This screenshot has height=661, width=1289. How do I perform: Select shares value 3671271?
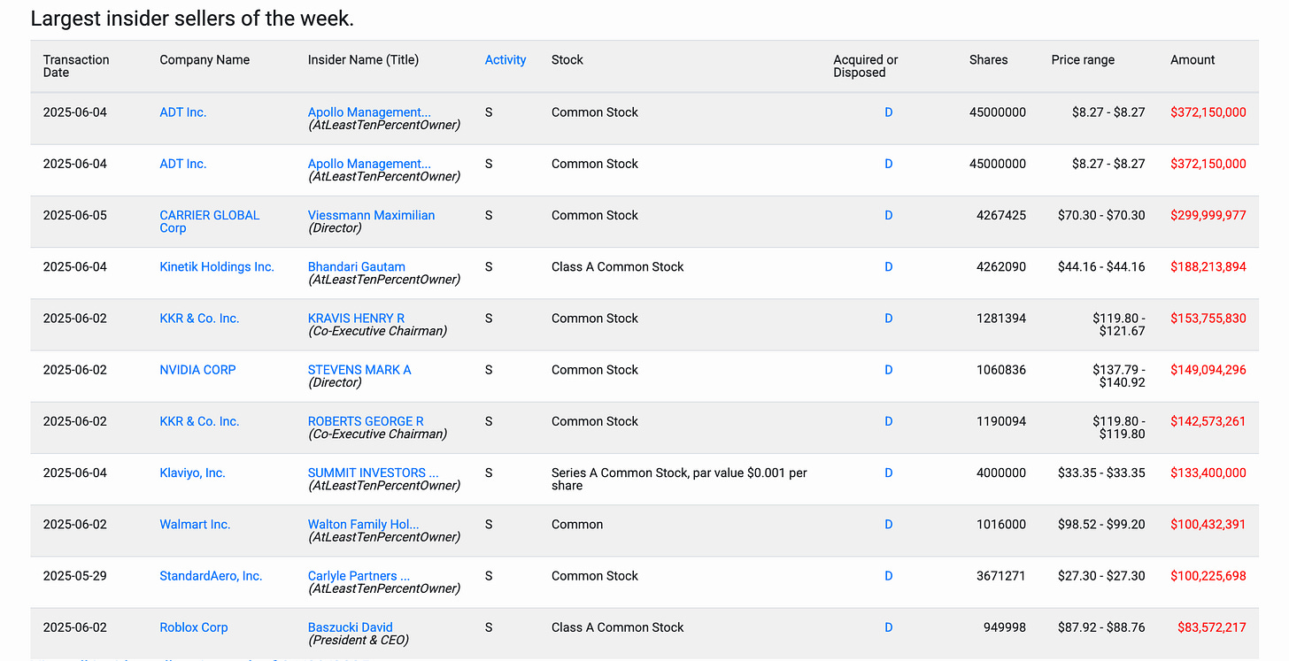[x=1001, y=575]
